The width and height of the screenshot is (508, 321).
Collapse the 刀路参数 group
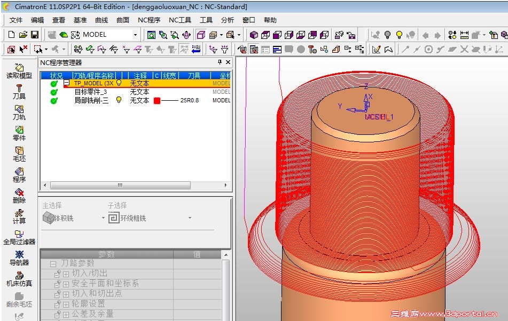point(53,264)
